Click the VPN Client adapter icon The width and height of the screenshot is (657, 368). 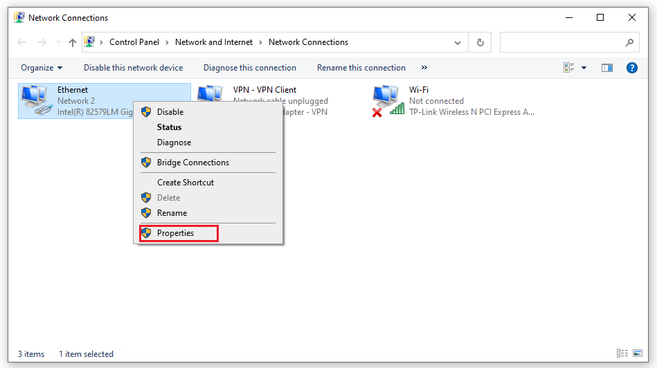coord(210,94)
